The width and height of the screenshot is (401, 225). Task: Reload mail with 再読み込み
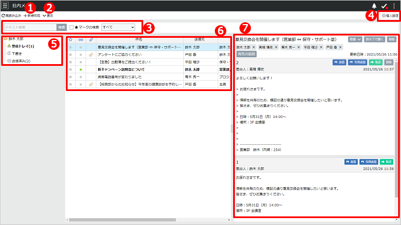coord(11,15)
